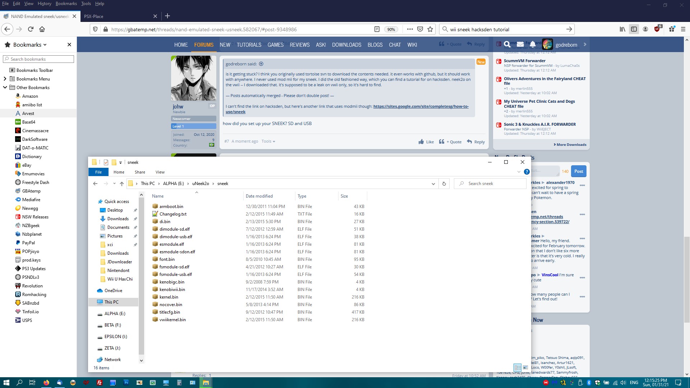Image resolution: width=690 pixels, height=388 pixels.
Task: Open GBAtemp alerts bell icon
Action: coord(533,45)
